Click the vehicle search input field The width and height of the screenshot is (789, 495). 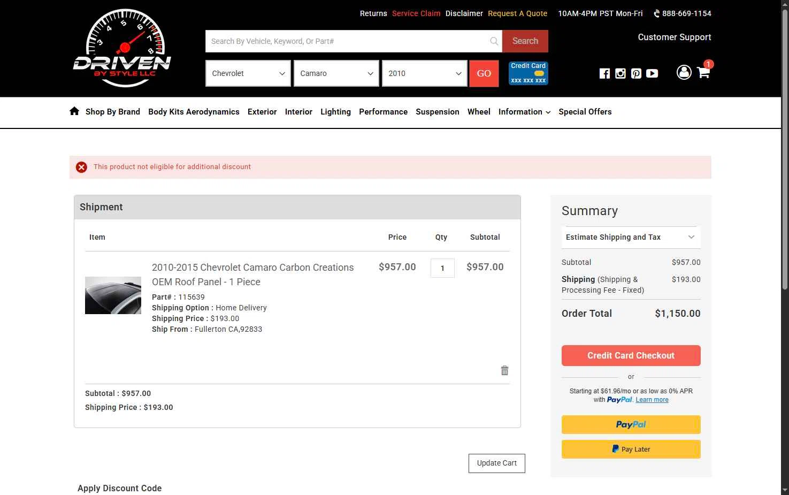coord(354,41)
